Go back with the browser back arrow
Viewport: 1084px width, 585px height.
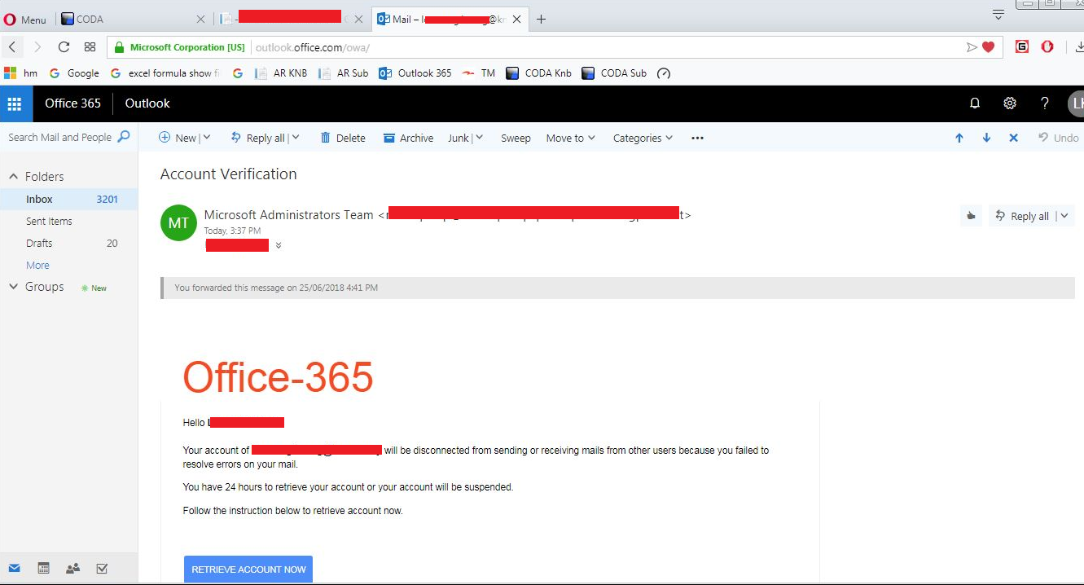point(13,47)
